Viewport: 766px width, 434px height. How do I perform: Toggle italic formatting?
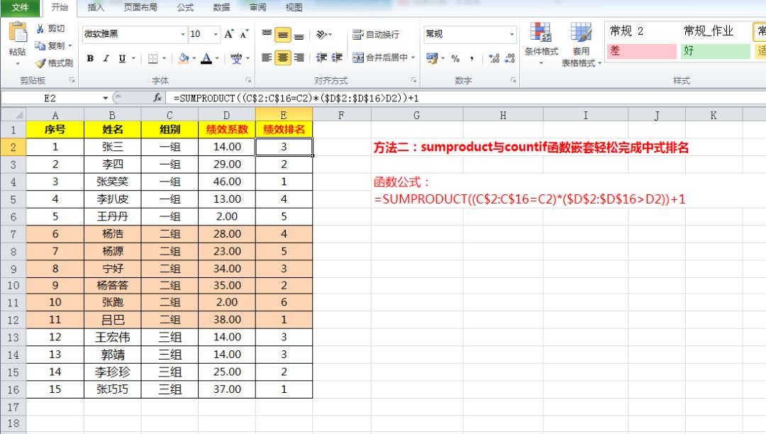pos(106,59)
